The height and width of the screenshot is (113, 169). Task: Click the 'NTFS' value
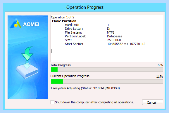[111, 32]
